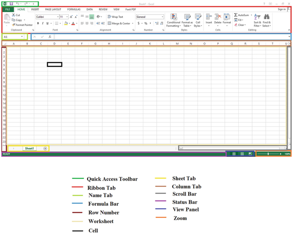This screenshot has height=234, width=293.
Task: Toggle Italic formatting
Action: point(43,23)
